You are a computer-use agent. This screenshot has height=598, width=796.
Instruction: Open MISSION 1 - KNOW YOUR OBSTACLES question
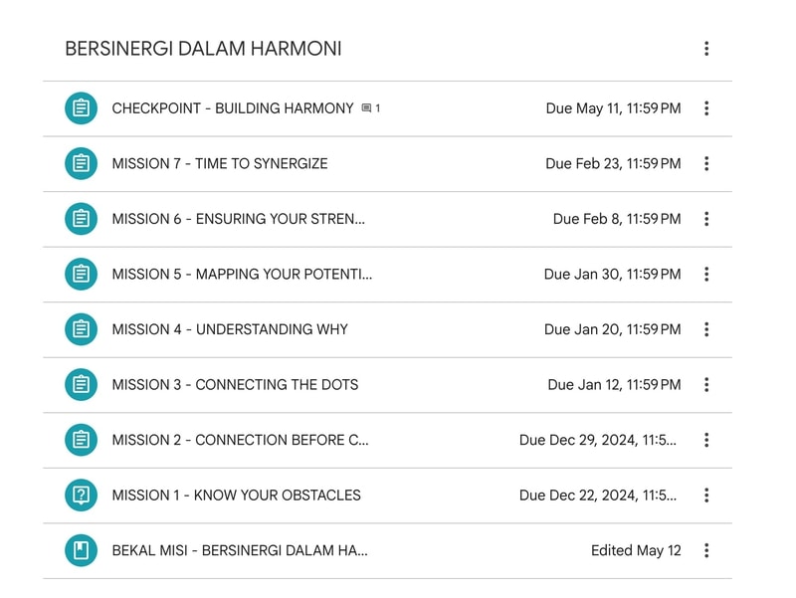tap(236, 496)
